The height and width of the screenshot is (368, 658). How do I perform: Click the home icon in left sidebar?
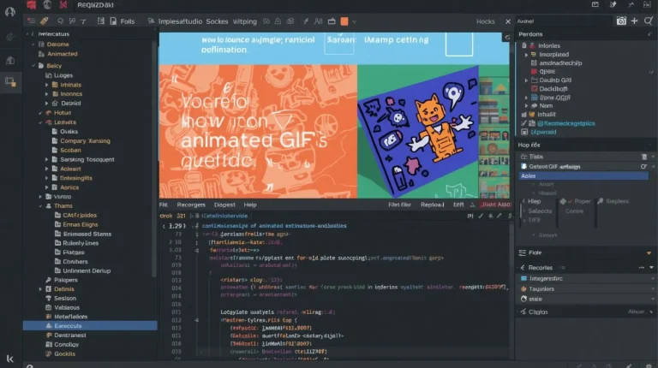click(x=10, y=61)
